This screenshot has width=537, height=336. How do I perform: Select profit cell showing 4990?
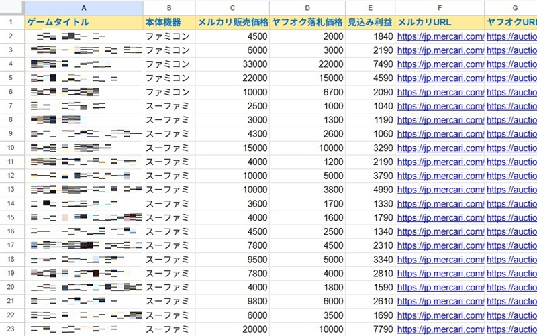click(x=371, y=190)
